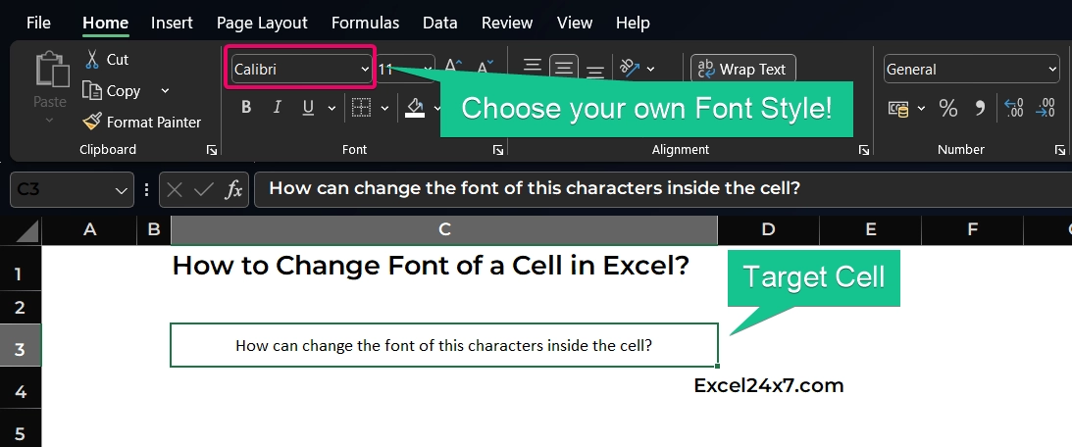Switch to the Formulas tab

pos(365,23)
